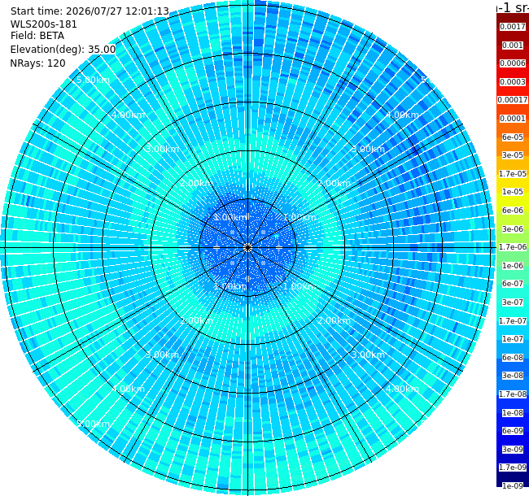Screen dimensions: 529x496
Task: Click the lower-right 3.00km range label
Action: pos(368,355)
